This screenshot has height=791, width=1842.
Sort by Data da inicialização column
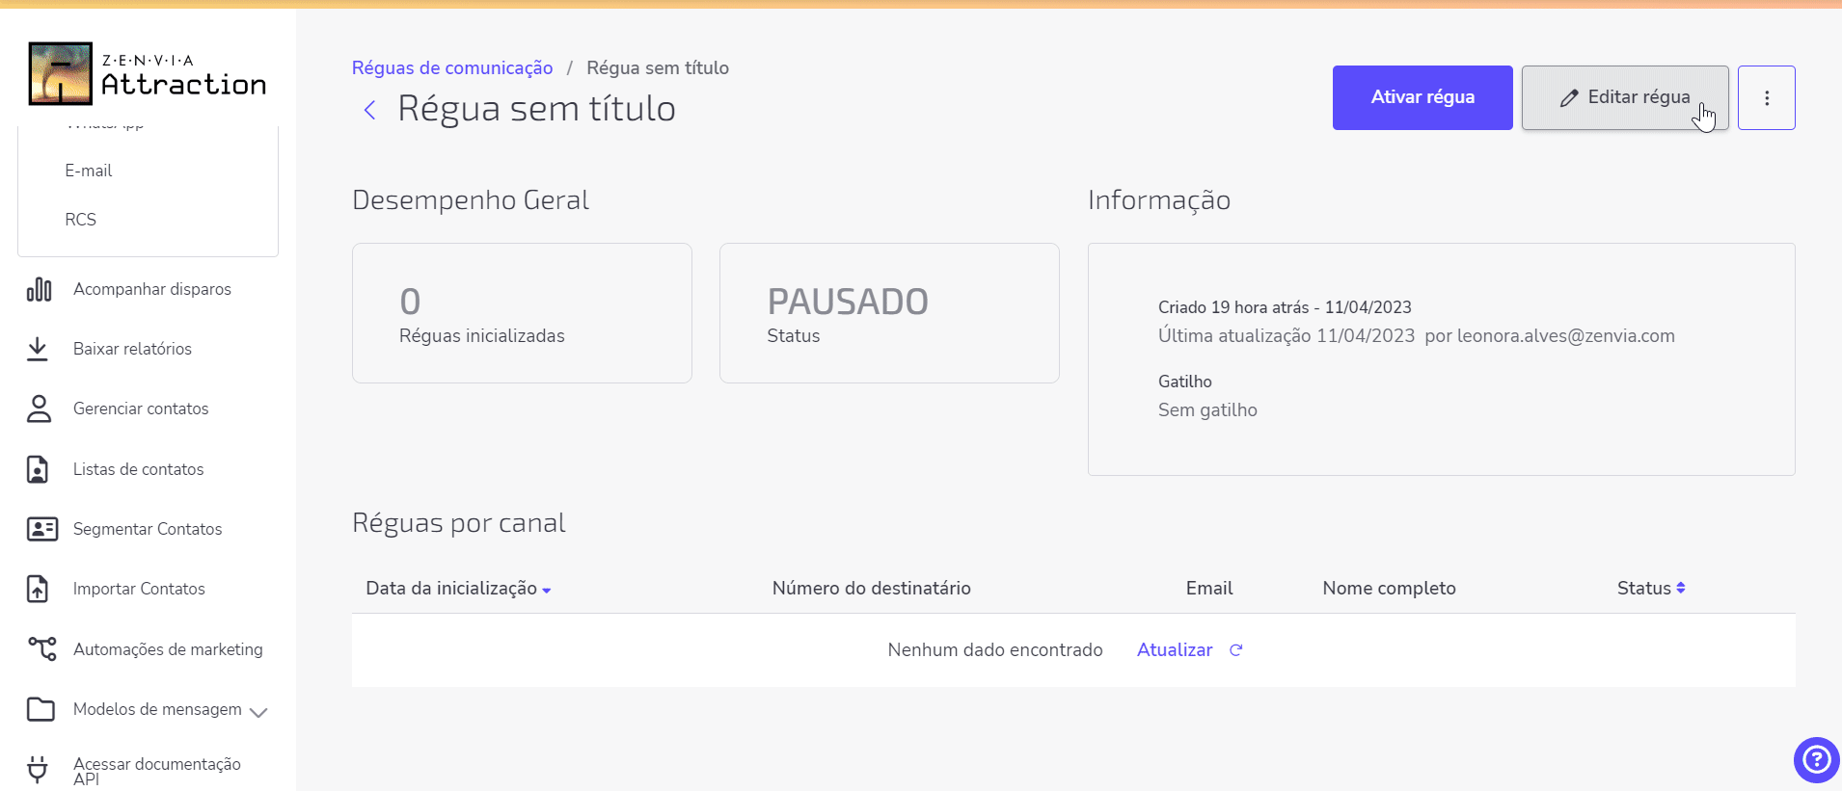[x=458, y=589]
